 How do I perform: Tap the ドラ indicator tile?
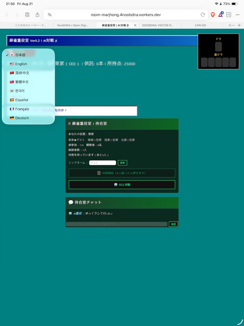tap(219, 47)
